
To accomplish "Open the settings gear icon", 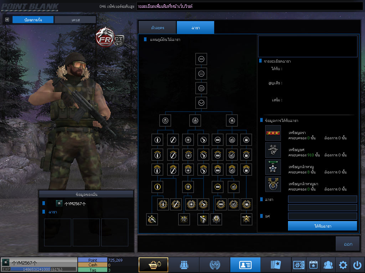I will 343,264.
